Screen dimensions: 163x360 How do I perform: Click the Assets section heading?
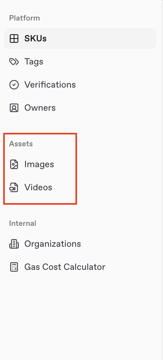21,144
